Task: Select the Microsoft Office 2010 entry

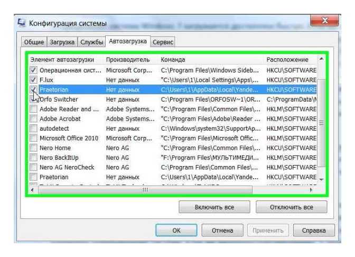Action: [x=69, y=138]
